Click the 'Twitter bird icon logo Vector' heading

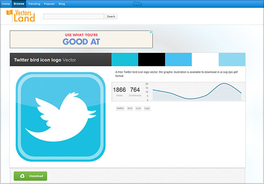point(45,60)
